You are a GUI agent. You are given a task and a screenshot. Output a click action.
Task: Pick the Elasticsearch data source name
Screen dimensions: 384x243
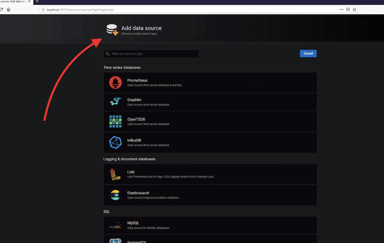tap(138, 193)
